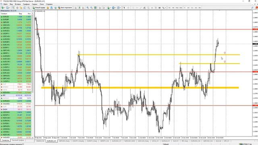Switch to candlestick chart icon
The image size is (258, 145).
[79, 8]
